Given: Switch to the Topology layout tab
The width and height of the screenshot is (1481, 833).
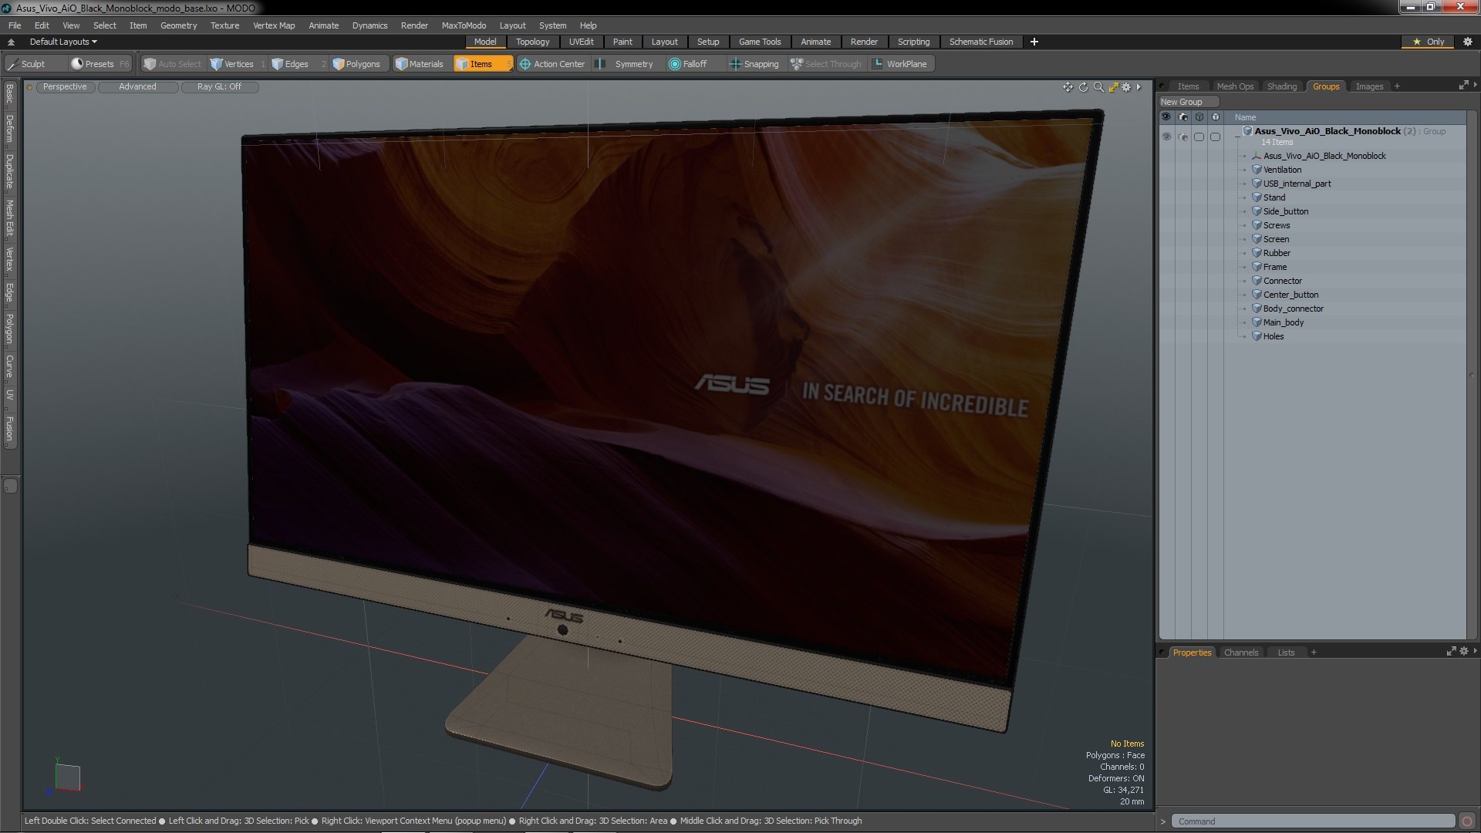Looking at the screenshot, I should tap(532, 42).
